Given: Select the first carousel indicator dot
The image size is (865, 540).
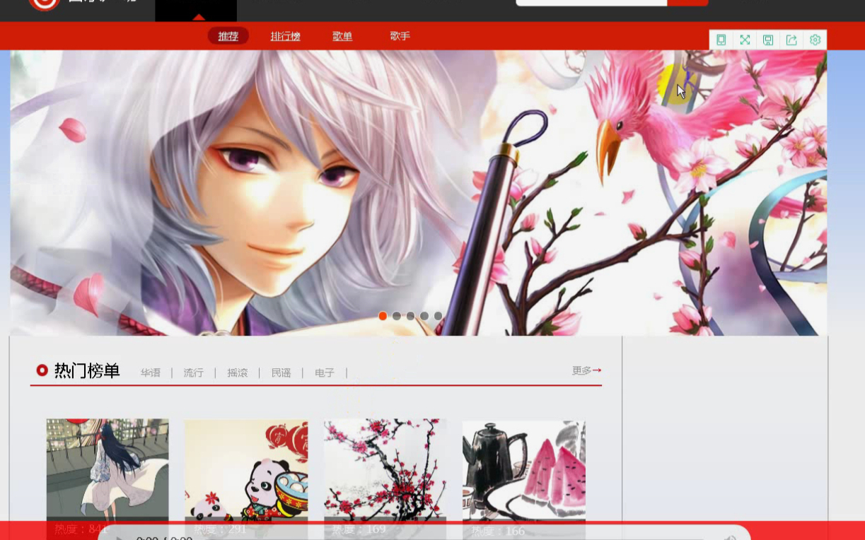Looking at the screenshot, I should (x=383, y=316).
